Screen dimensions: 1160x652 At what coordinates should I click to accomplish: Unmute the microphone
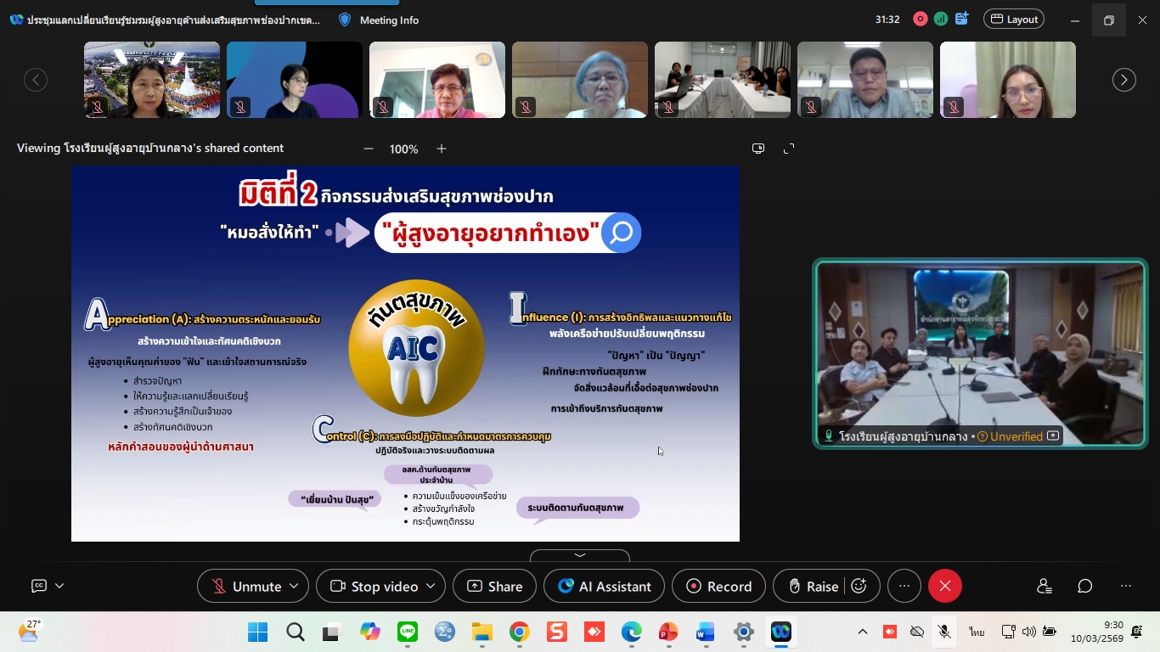(x=246, y=586)
